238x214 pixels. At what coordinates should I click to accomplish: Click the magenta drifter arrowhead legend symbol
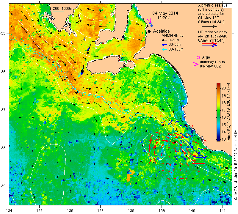[196, 64]
